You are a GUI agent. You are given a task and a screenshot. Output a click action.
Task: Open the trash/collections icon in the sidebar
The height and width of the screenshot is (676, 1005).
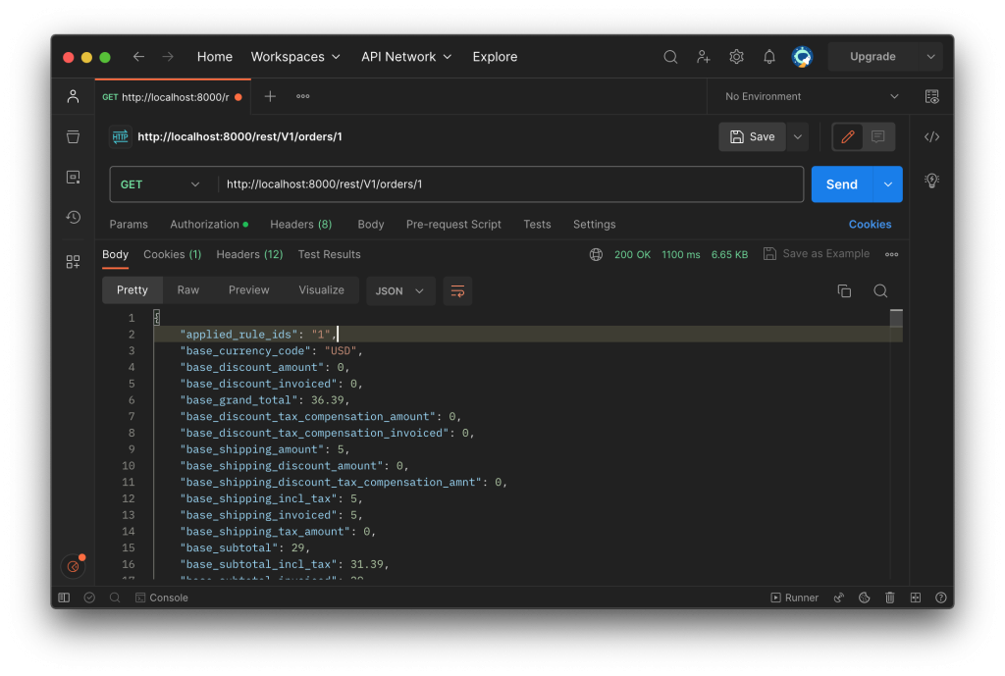tap(73, 135)
